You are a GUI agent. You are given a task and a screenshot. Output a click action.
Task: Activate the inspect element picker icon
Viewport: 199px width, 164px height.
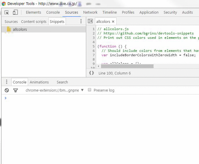point(7,12)
